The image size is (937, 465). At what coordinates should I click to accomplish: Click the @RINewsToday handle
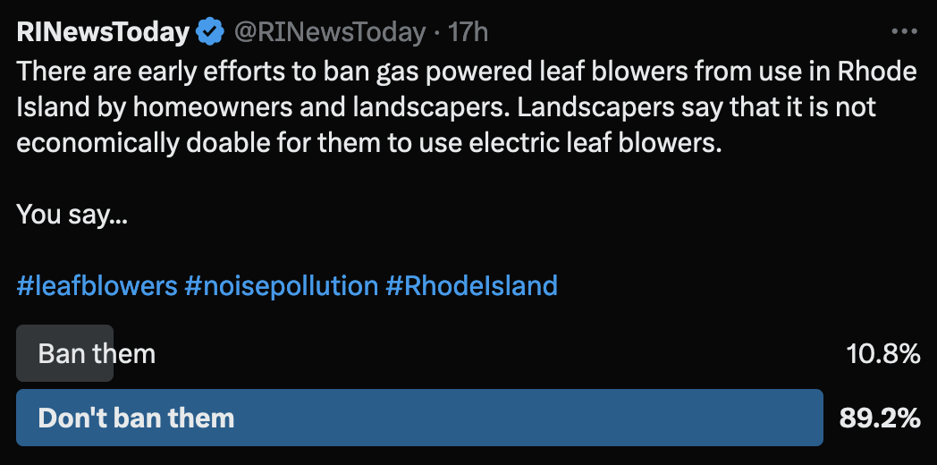(329, 33)
